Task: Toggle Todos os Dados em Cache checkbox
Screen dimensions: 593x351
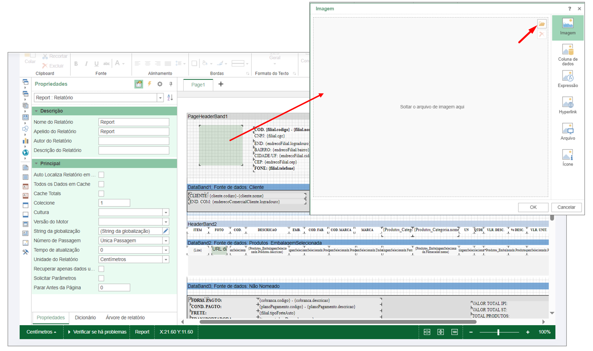Action: click(x=101, y=184)
